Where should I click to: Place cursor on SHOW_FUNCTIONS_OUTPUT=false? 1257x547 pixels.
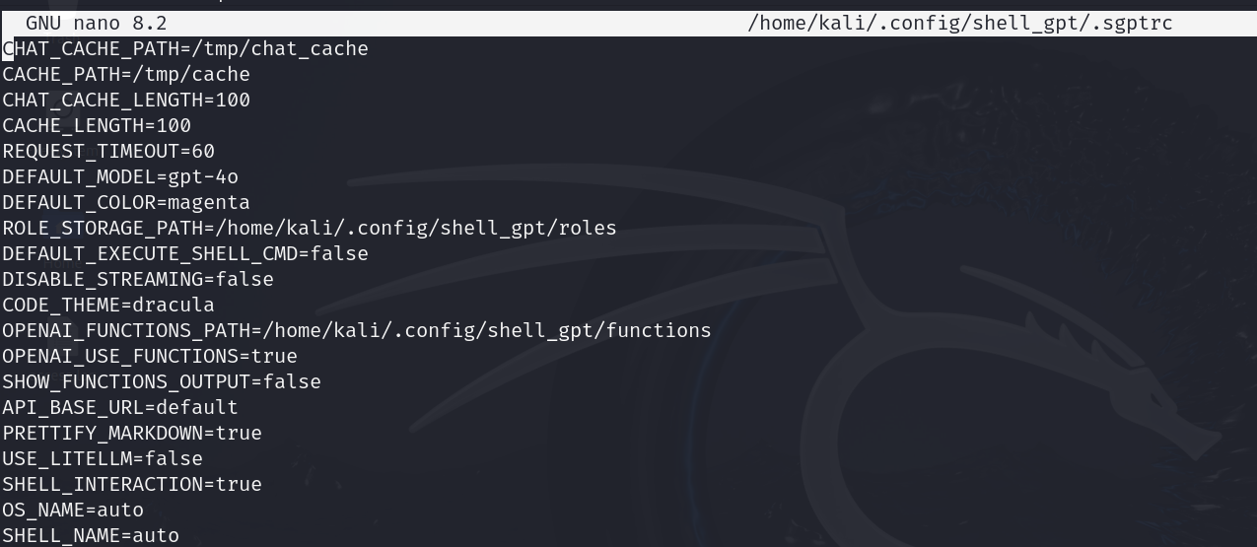(162, 381)
